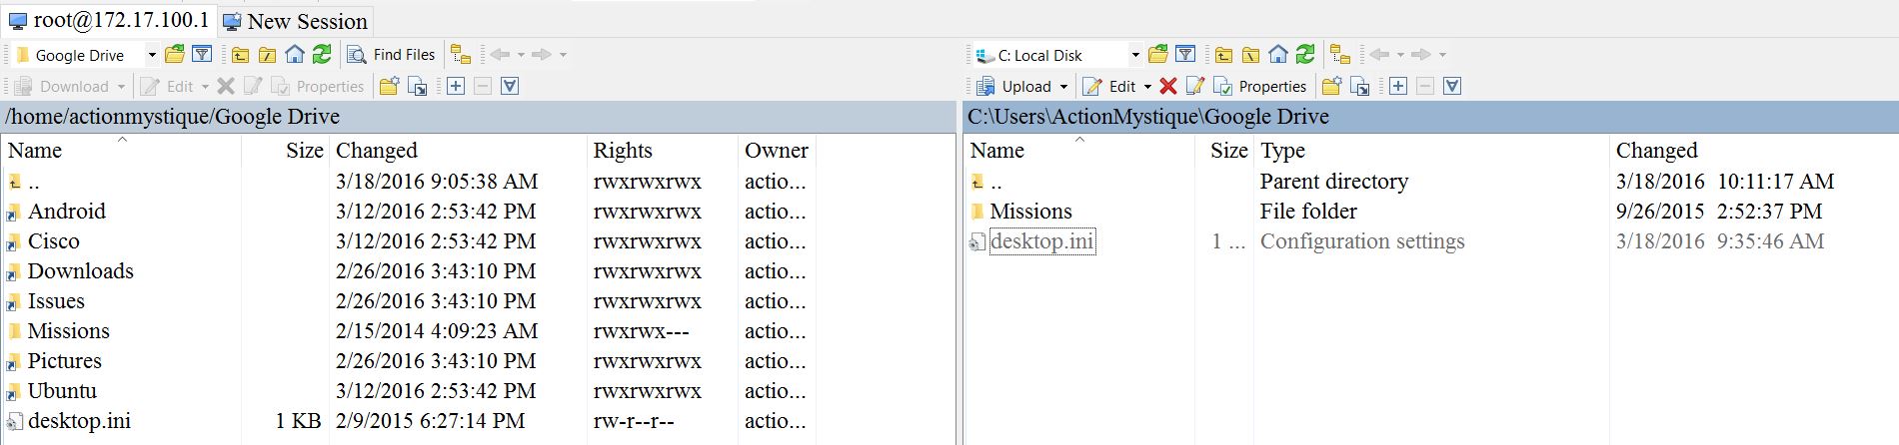This screenshot has height=445, width=1899.
Task: Expand the C: Local Disk drive dropdown
Action: coord(1134,55)
